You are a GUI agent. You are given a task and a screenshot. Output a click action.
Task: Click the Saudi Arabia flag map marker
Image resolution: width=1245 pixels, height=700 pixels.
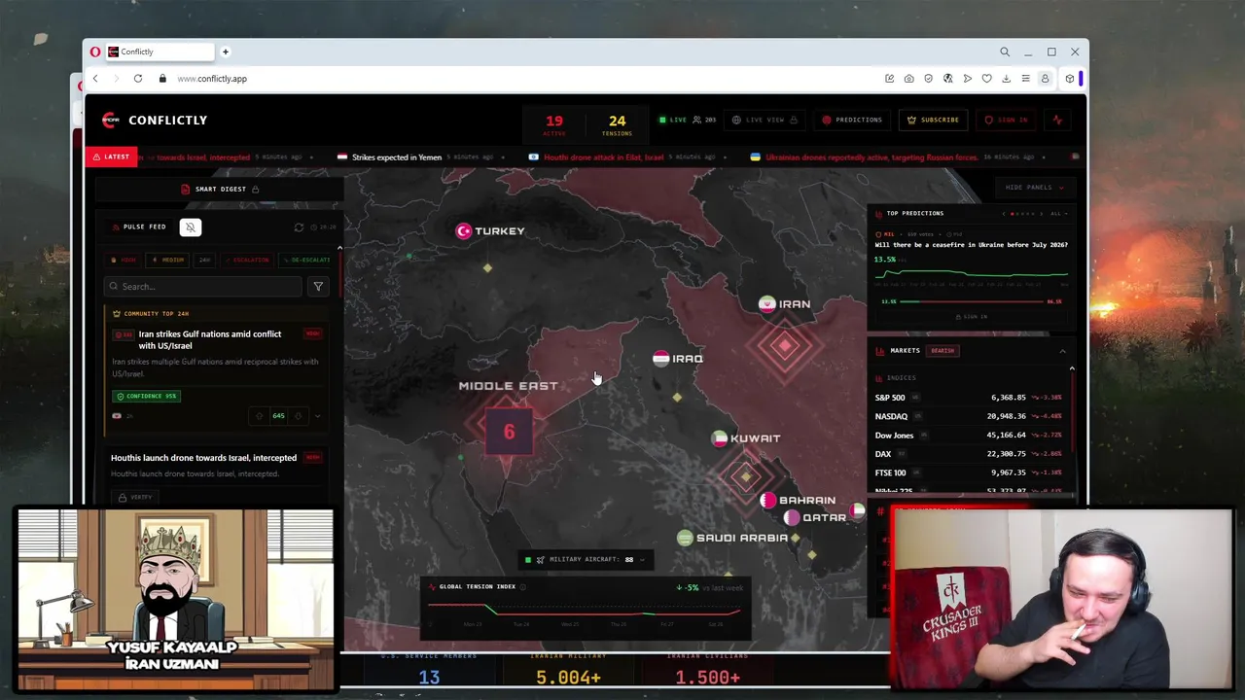pos(685,538)
